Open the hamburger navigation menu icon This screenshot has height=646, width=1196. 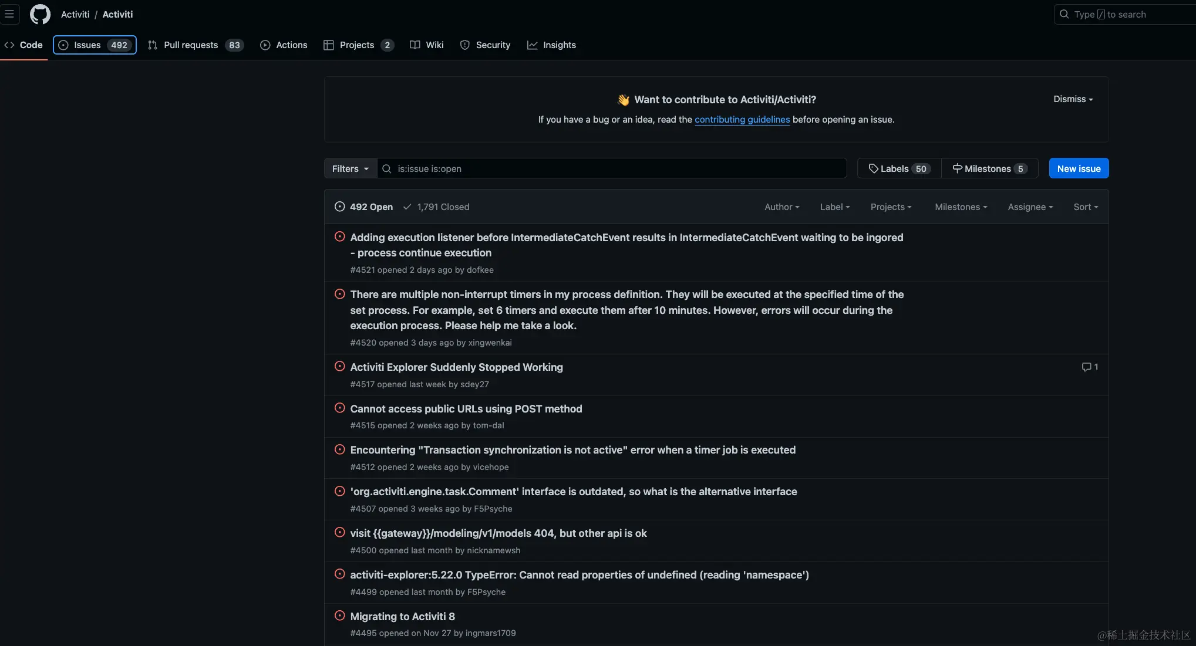9,14
